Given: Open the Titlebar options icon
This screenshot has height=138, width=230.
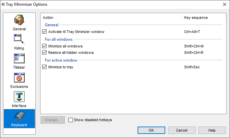Looking at the screenshot, I should pos(19,59).
